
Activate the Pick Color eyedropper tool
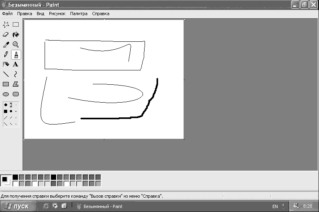[6, 45]
